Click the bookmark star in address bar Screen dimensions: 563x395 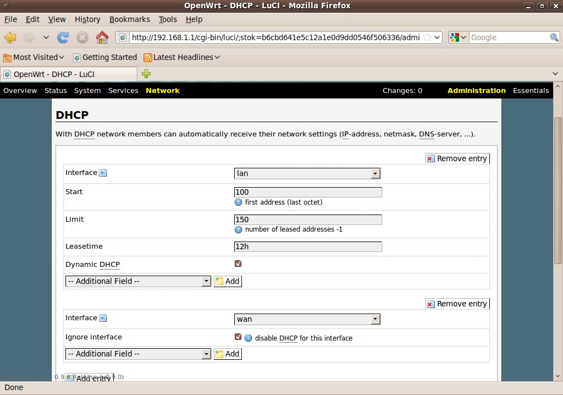point(427,37)
